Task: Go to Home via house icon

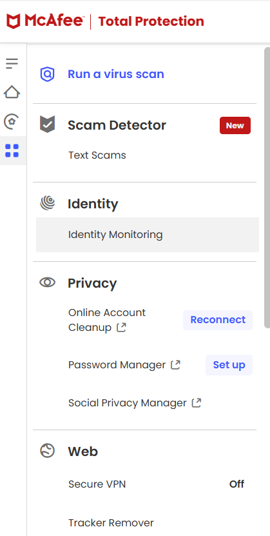Action: coord(12,92)
